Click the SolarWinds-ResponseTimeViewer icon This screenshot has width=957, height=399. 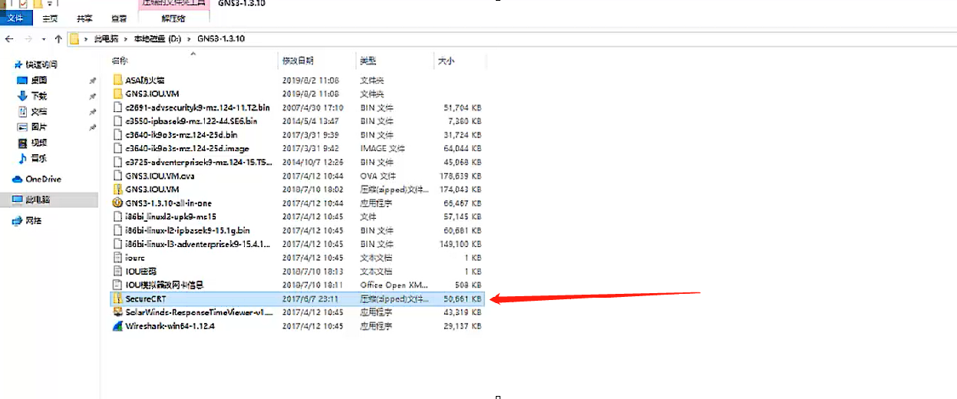[117, 312]
